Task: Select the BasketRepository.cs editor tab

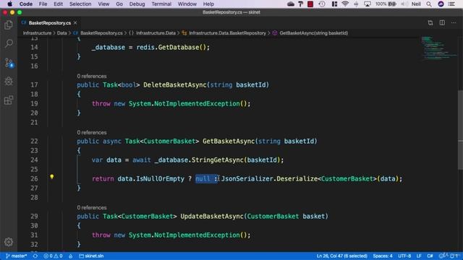Action: pyautogui.click(x=50, y=22)
